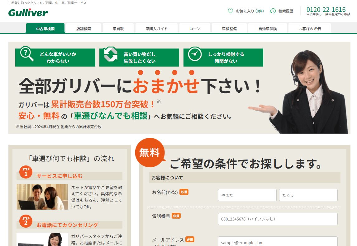Image resolution: width=357 pixels, height=246 pixels.
Task: Click the お名前(かな) field label
Action: coord(165,192)
